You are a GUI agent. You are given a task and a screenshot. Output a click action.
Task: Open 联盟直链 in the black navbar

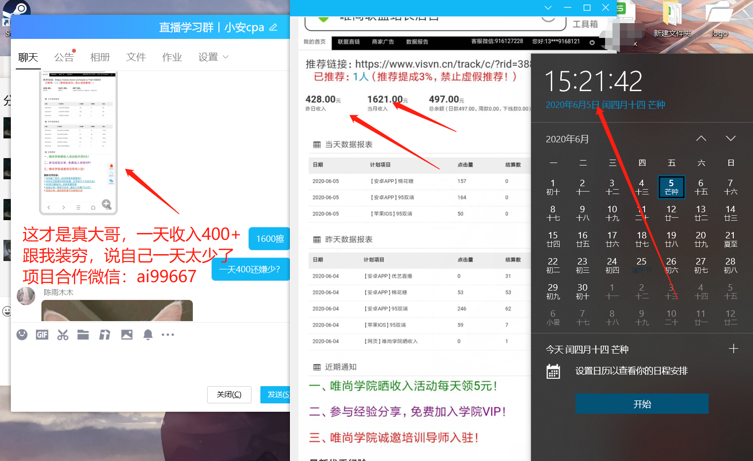(349, 42)
